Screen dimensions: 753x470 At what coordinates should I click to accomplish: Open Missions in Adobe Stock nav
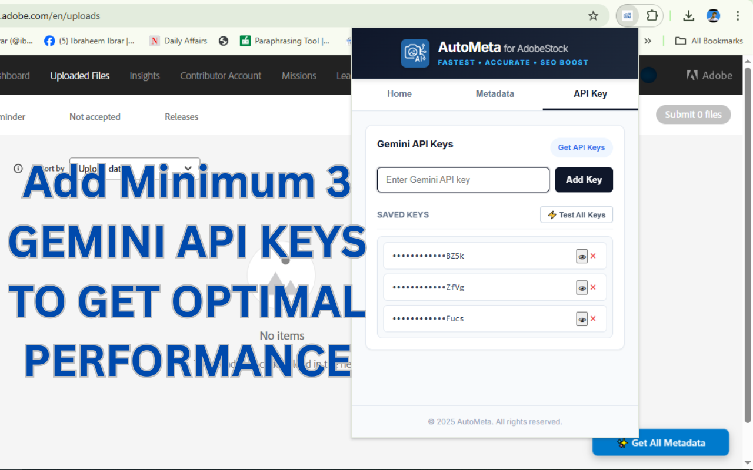[299, 76]
